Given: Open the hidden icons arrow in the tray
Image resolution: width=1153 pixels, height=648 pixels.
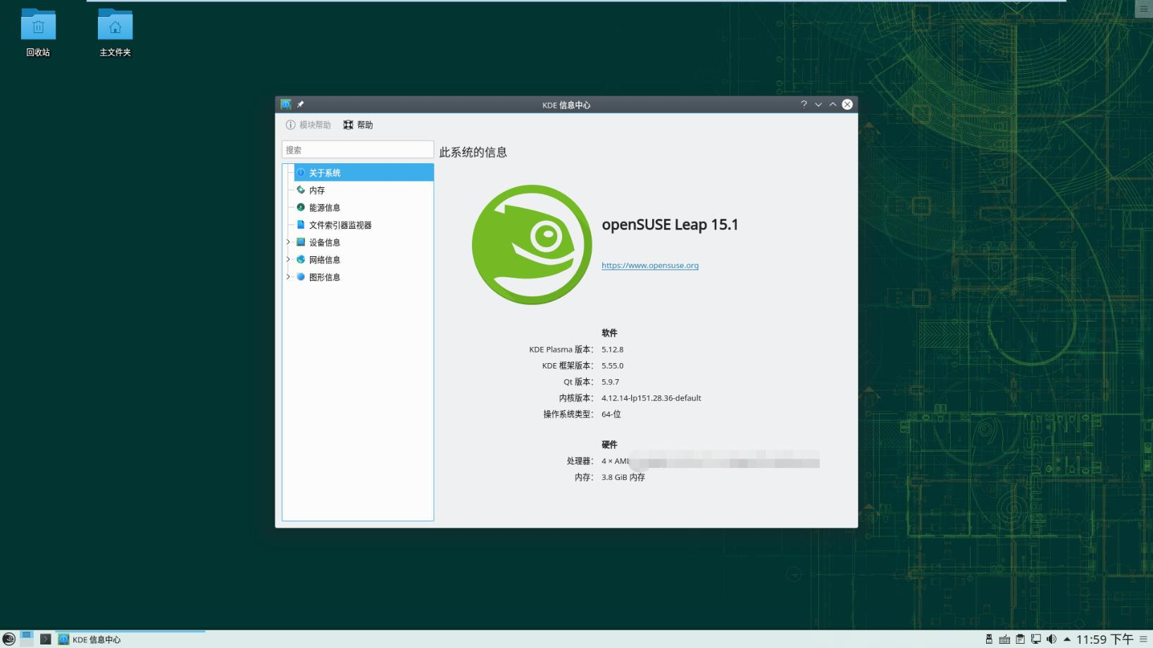Looking at the screenshot, I should 1066,639.
